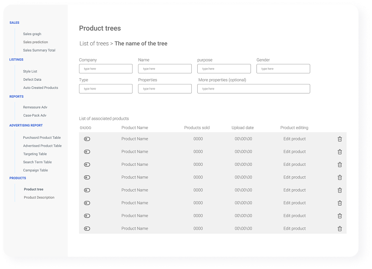The width and height of the screenshot is (372, 269).
Task: Click into the Type input field
Action: (106, 89)
